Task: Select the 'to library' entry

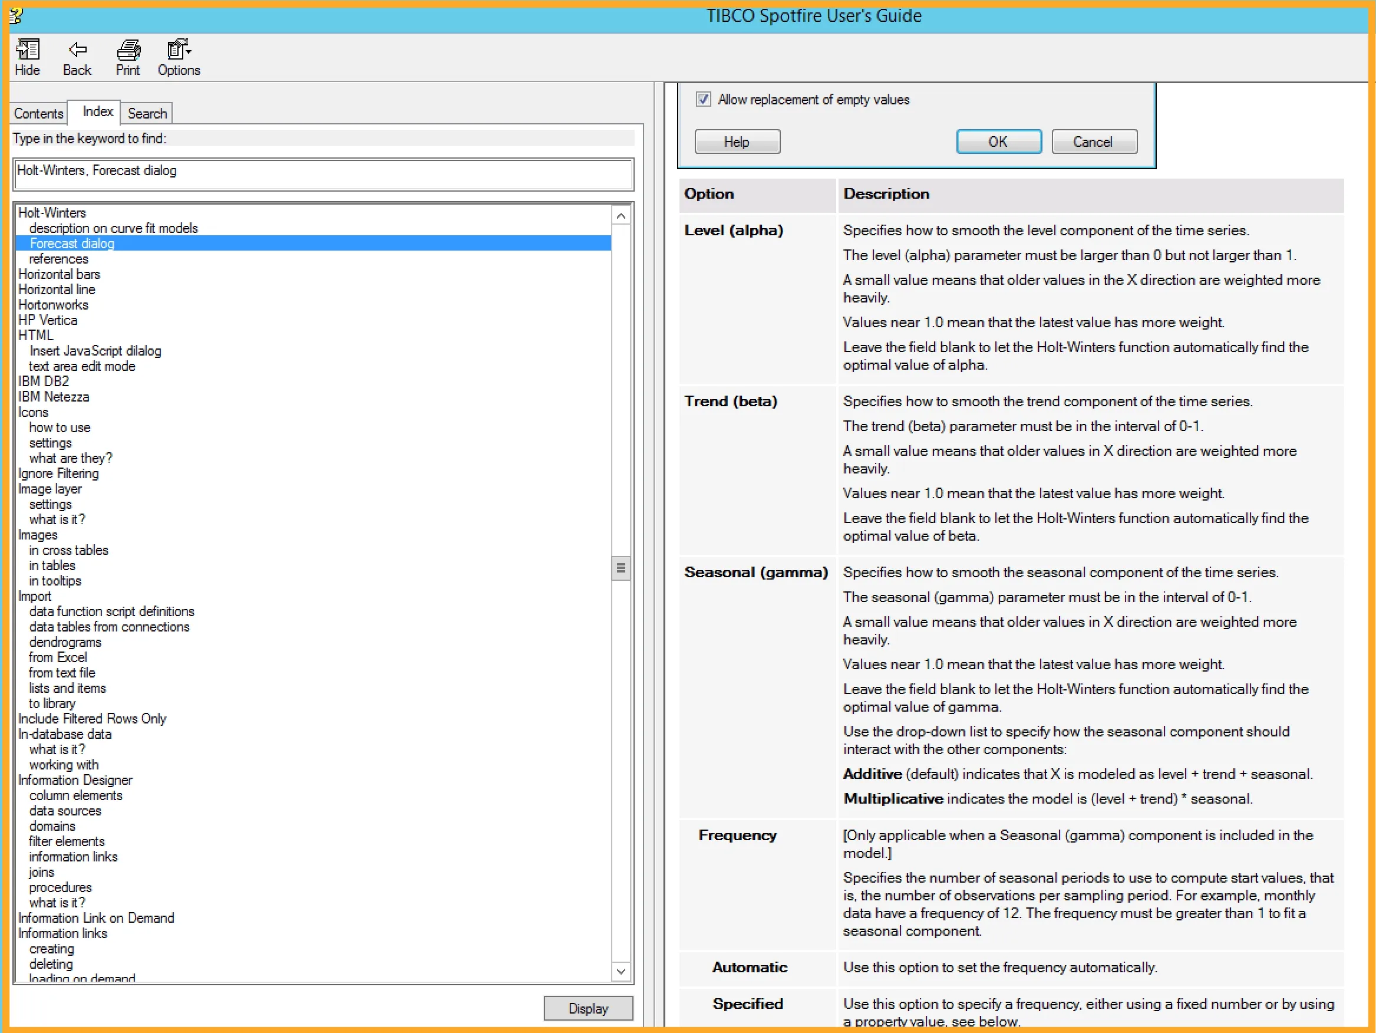Action: click(52, 704)
